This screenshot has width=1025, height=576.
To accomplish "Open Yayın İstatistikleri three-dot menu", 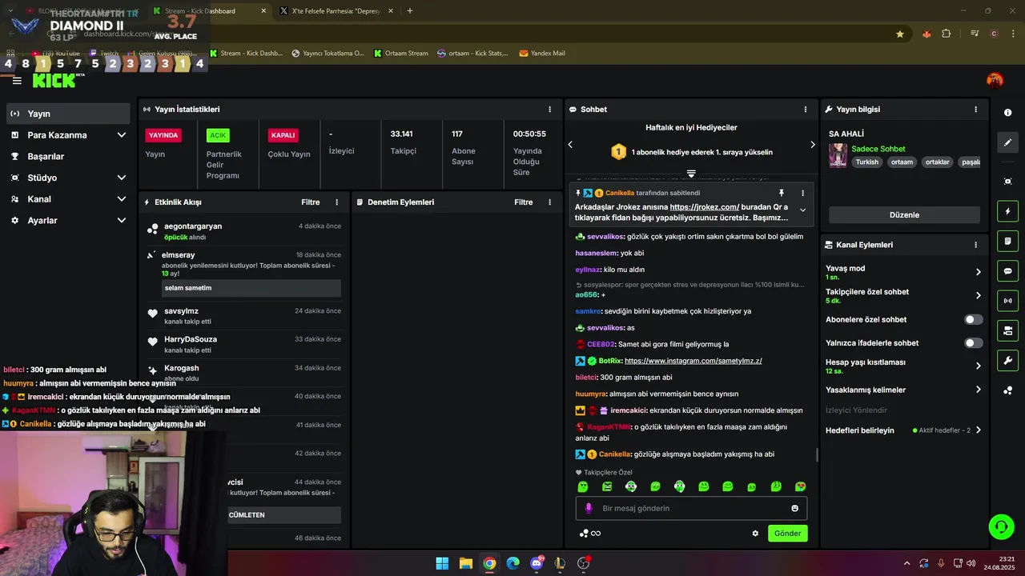I will (x=549, y=110).
